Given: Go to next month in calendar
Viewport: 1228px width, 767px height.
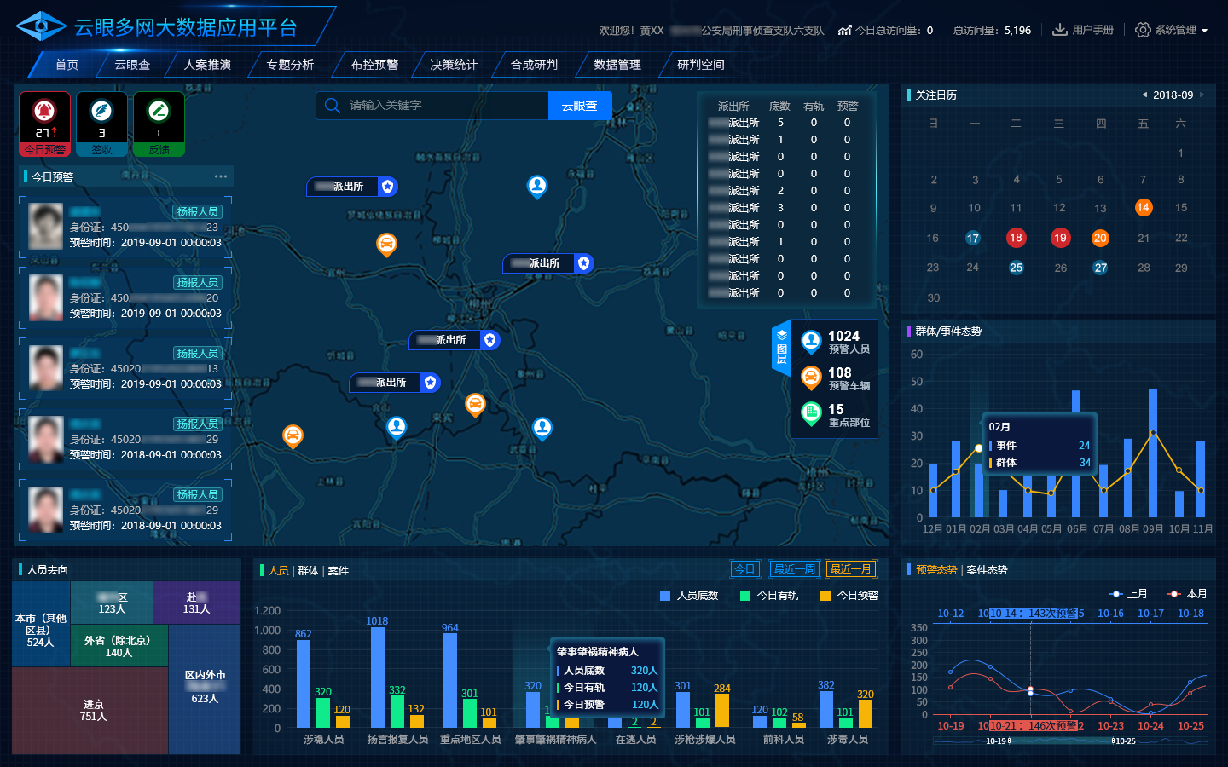Looking at the screenshot, I should click(x=1202, y=95).
